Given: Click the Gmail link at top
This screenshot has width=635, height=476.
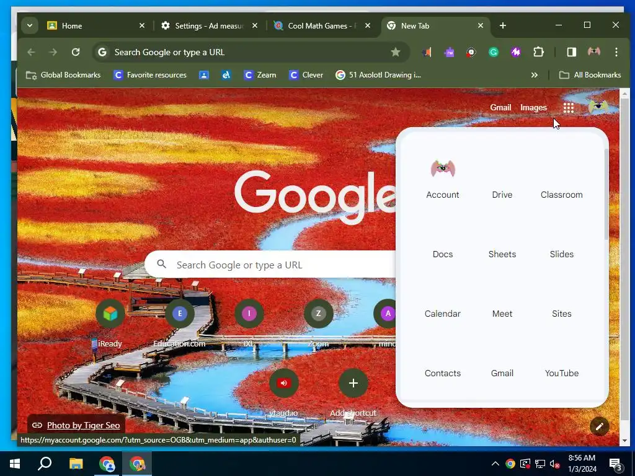Looking at the screenshot, I should [500, 107].
